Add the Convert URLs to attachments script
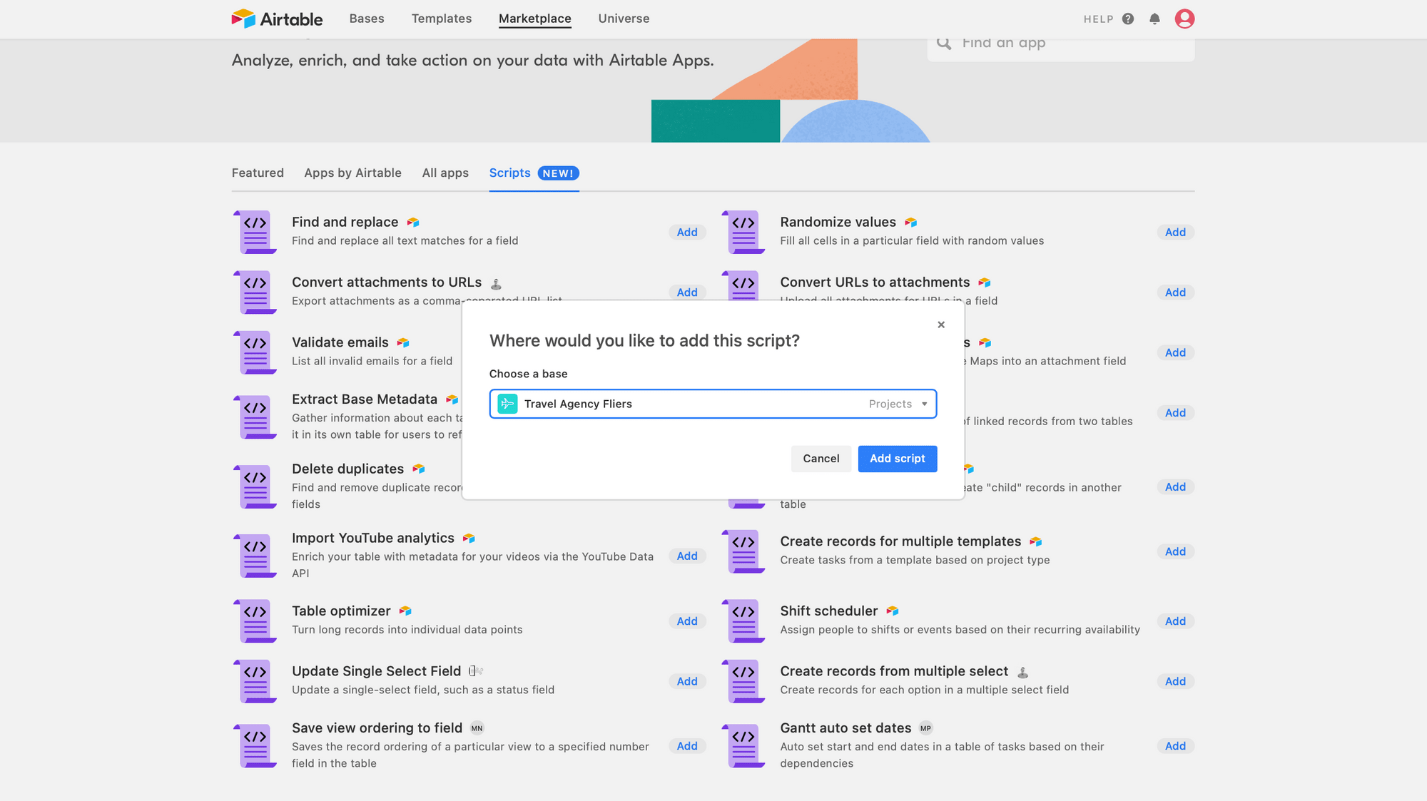1427x801 pixels. coord(1175,292)
